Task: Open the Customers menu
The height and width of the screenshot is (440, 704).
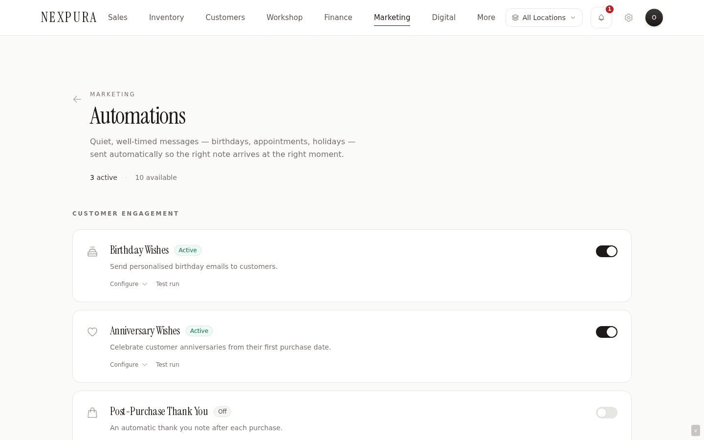Action: pos(225,18)
